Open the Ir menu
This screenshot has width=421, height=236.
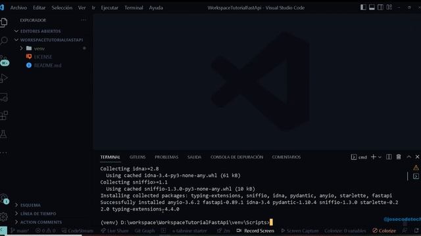pos(93,8)
